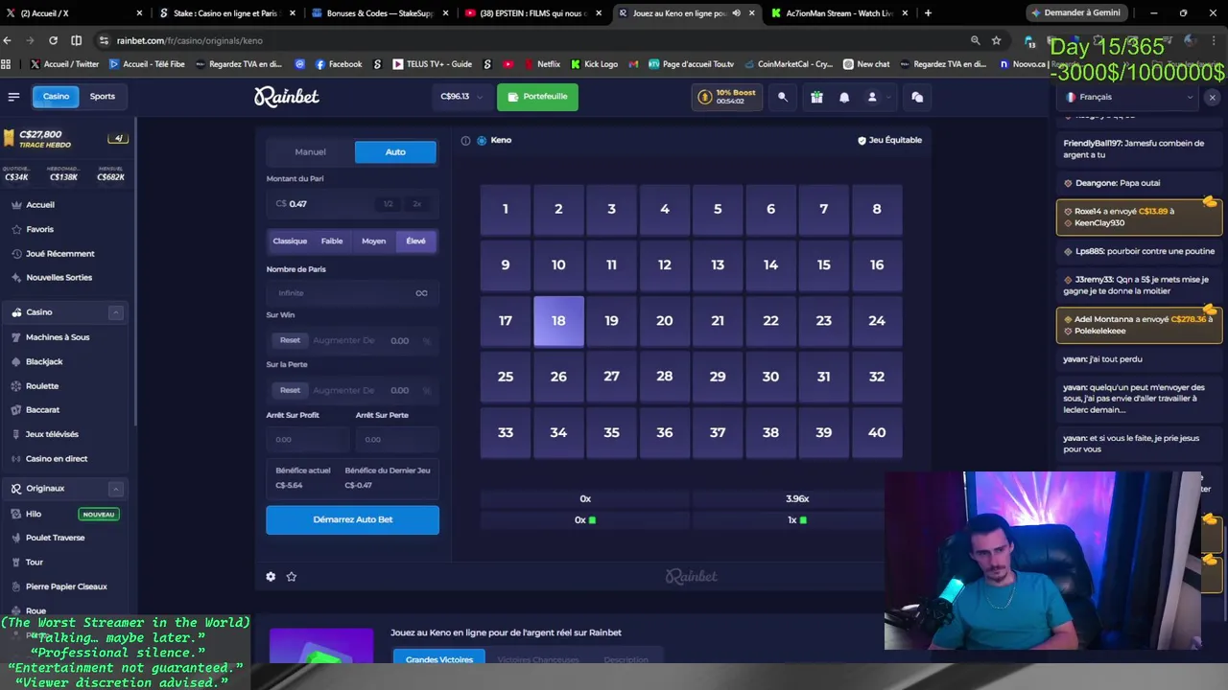1228x690 pixels.
Task: Open the Français language dropdown
Action: [1128, 97]
